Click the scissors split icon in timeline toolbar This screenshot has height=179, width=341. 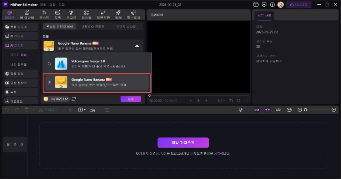[x=40, y=110]
